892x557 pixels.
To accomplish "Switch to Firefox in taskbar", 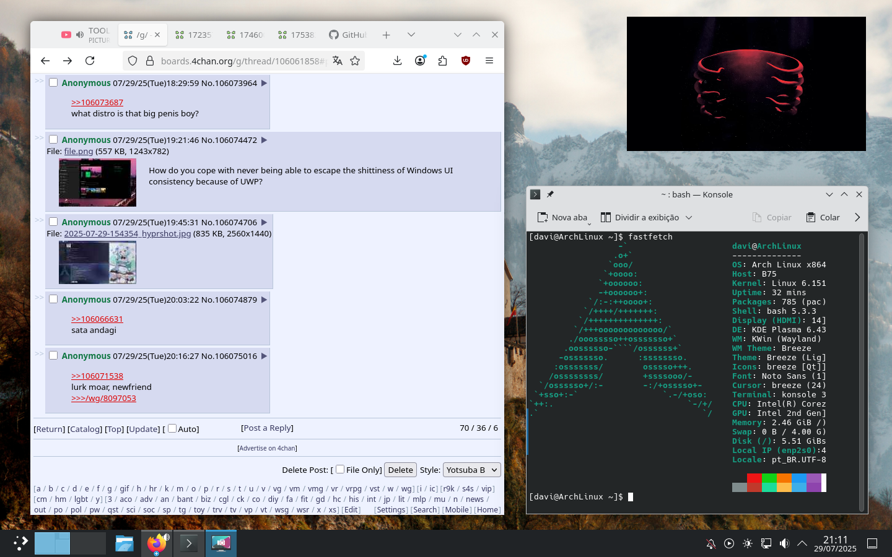I will coord(157,543).
